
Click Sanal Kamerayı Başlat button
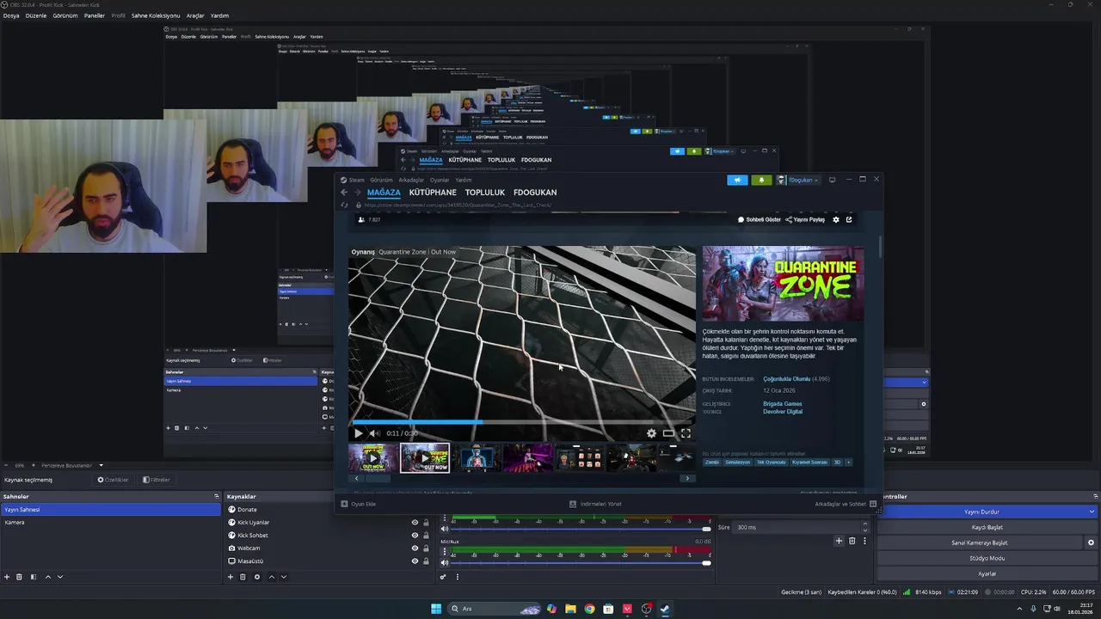[x=980, y=542]
